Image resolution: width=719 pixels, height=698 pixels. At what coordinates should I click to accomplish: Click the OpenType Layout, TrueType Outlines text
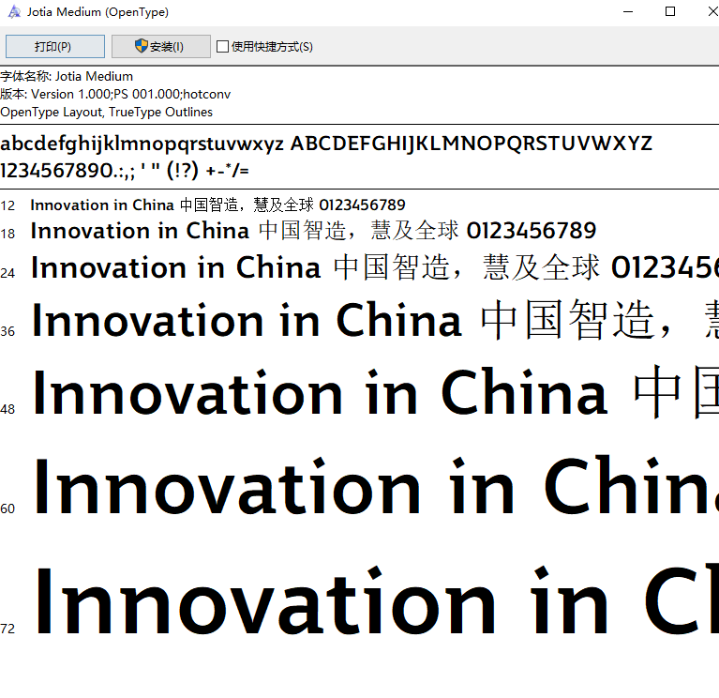106,112
